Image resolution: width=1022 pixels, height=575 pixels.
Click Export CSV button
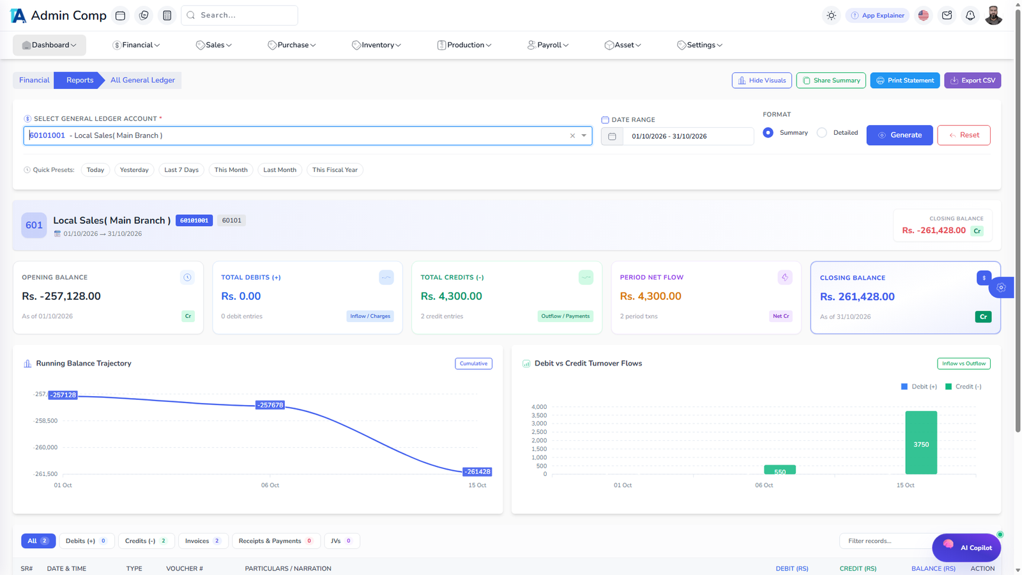(x=972, y=80)
